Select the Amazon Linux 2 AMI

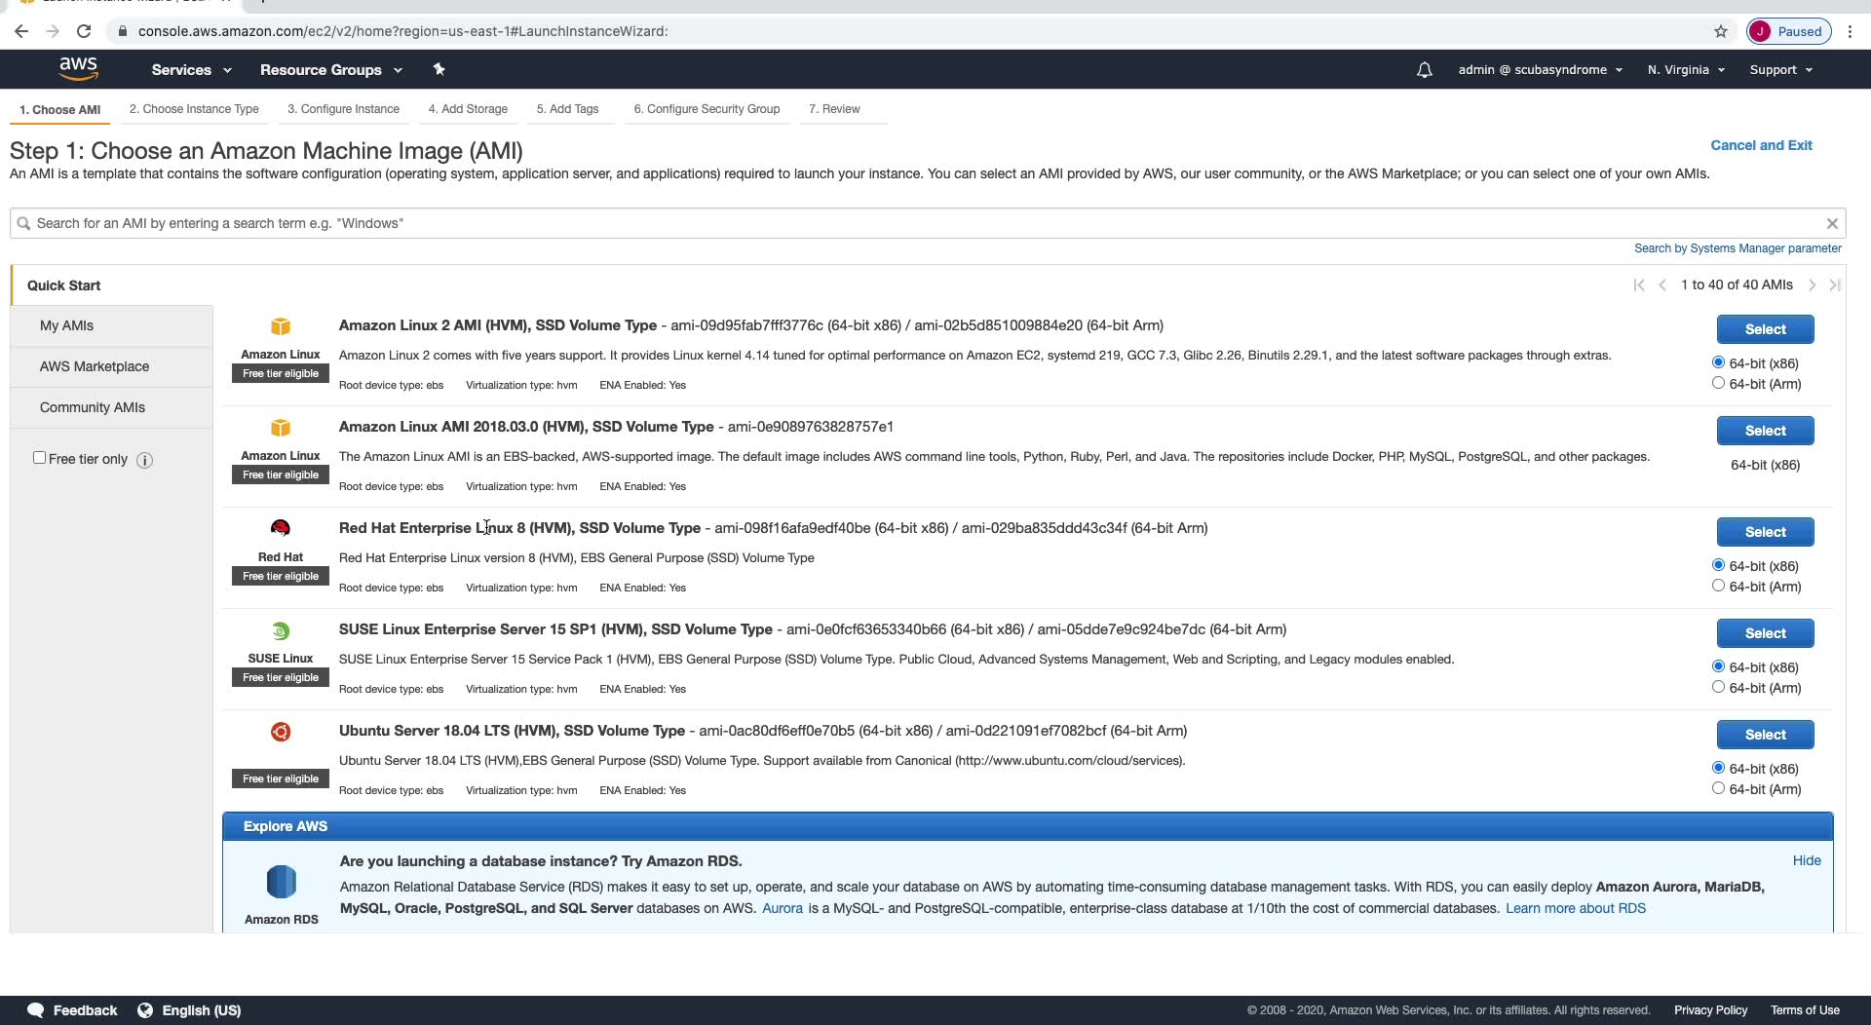click(x=1765, y=329)
